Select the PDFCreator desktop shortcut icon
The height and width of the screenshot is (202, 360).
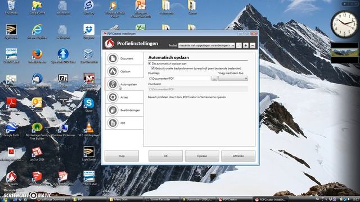point(11,178)
